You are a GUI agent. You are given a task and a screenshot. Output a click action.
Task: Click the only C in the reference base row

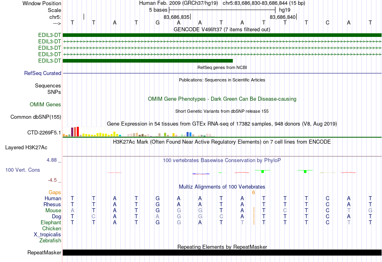coord(327,22)
